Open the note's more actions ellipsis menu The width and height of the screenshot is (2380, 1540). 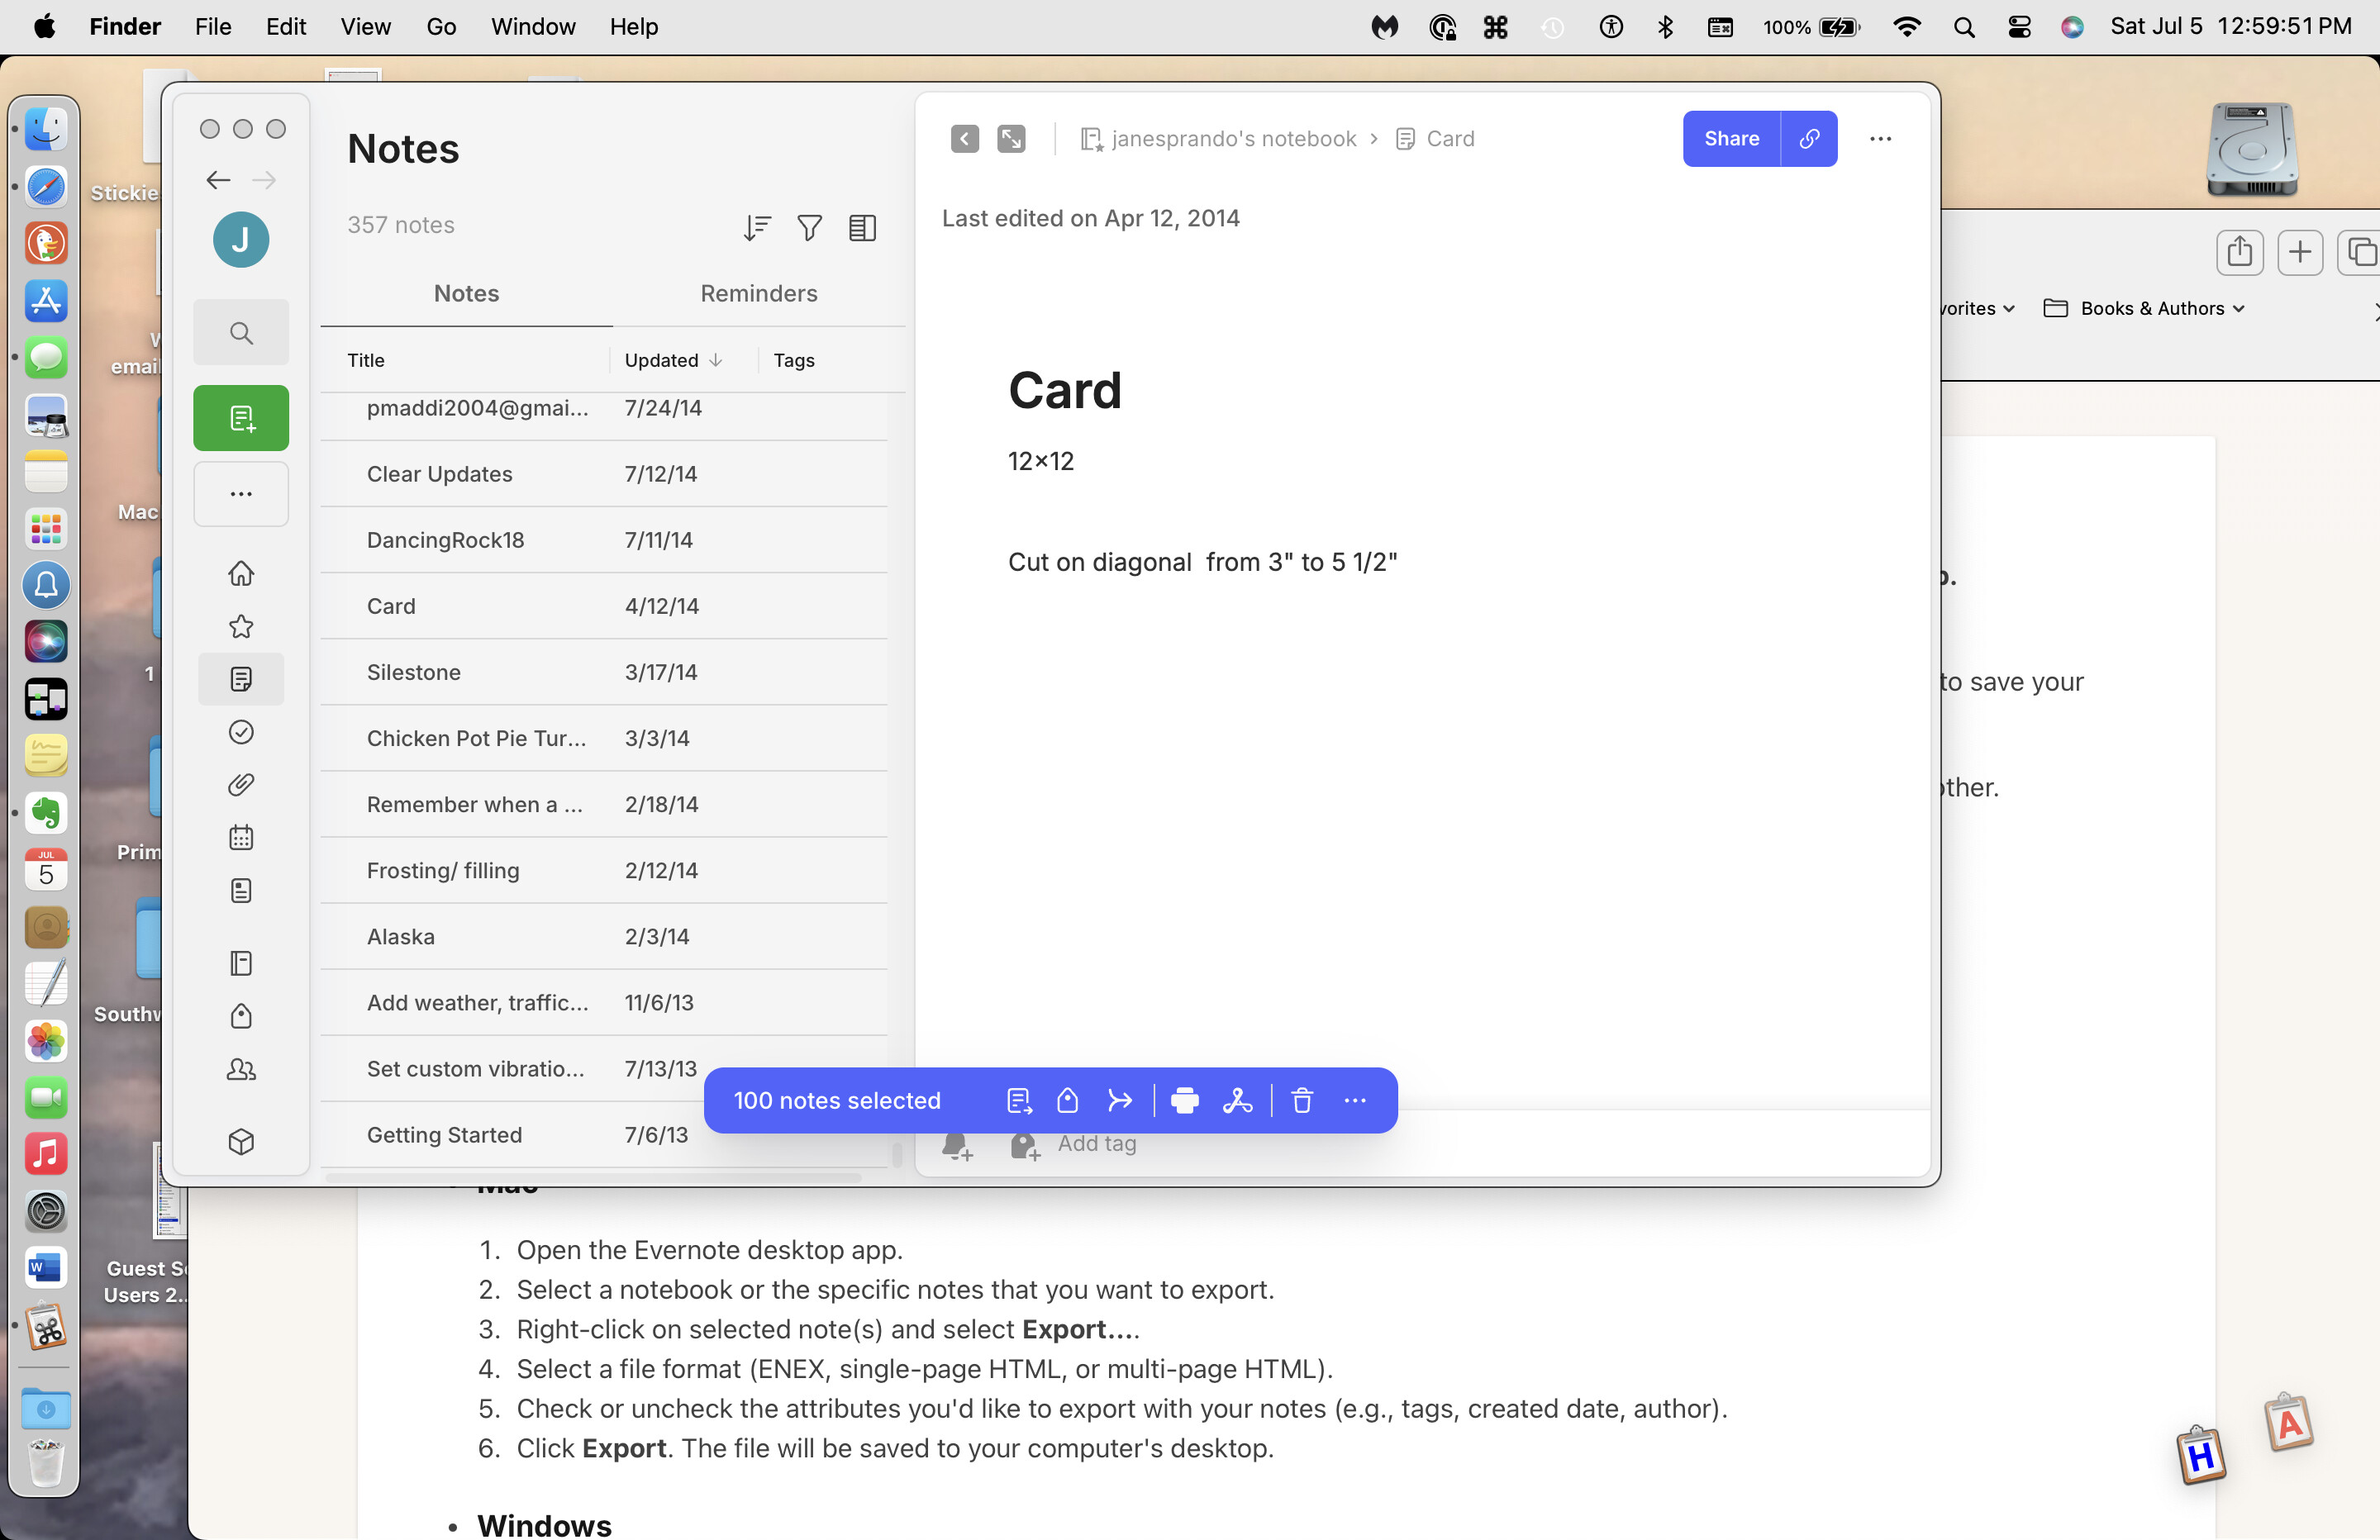point(1880,139)
